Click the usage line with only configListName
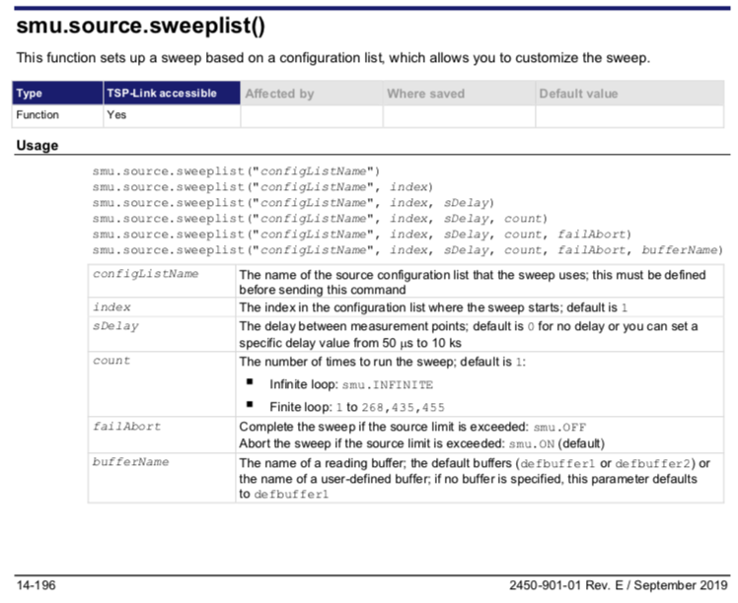The height and width of the screenshot is (603, 738). click(236, 171)
